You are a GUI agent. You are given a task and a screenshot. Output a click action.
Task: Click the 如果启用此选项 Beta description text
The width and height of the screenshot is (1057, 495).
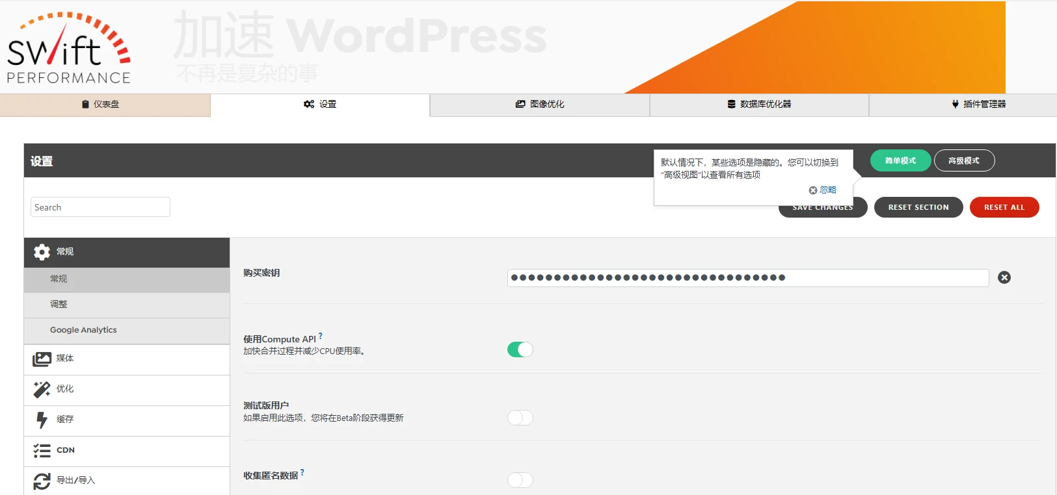323,418
